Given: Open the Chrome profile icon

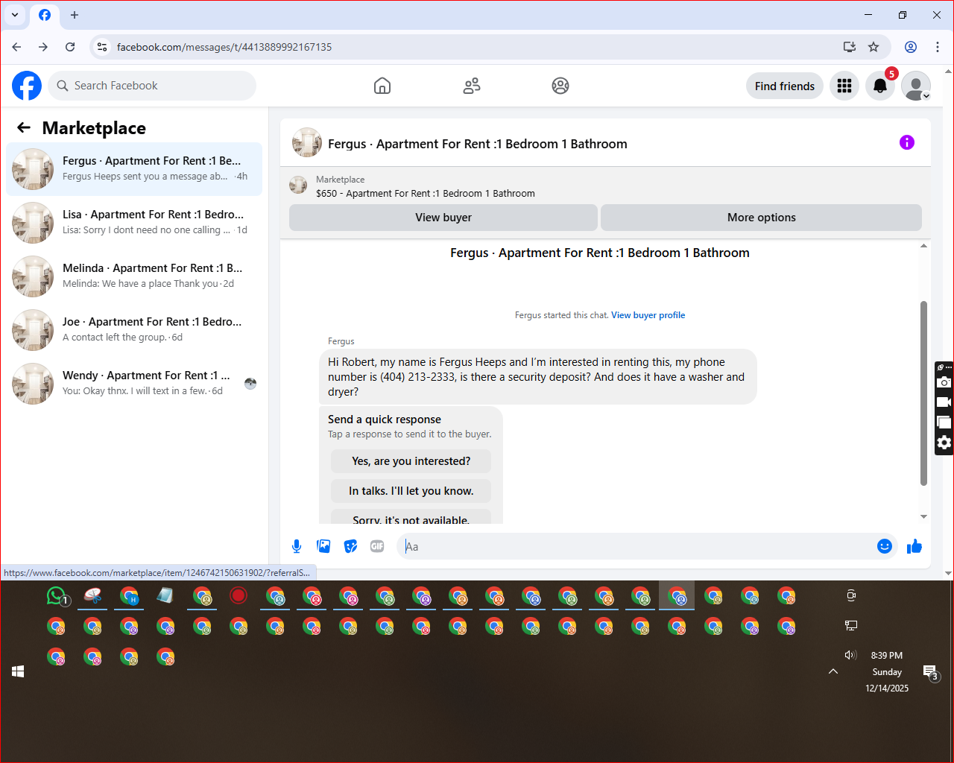Looking at the screenshot, I should click(911, 47).
